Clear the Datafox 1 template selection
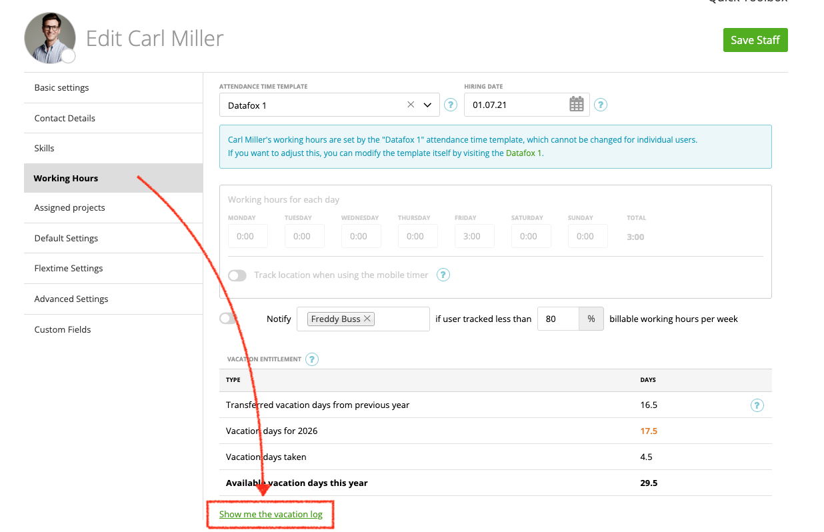Image resolution: width=824 pixels, height=532 pixels. (411, 105)
